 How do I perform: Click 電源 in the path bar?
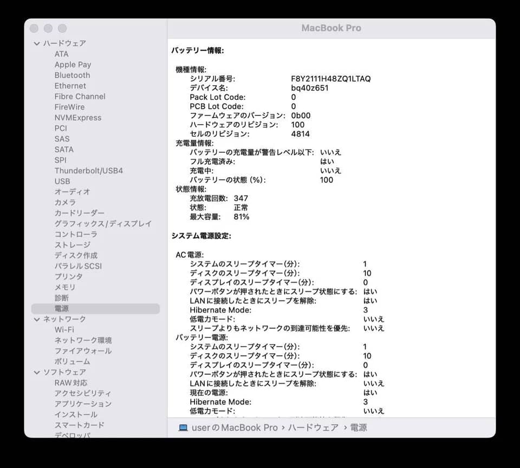tap(359, 427)
